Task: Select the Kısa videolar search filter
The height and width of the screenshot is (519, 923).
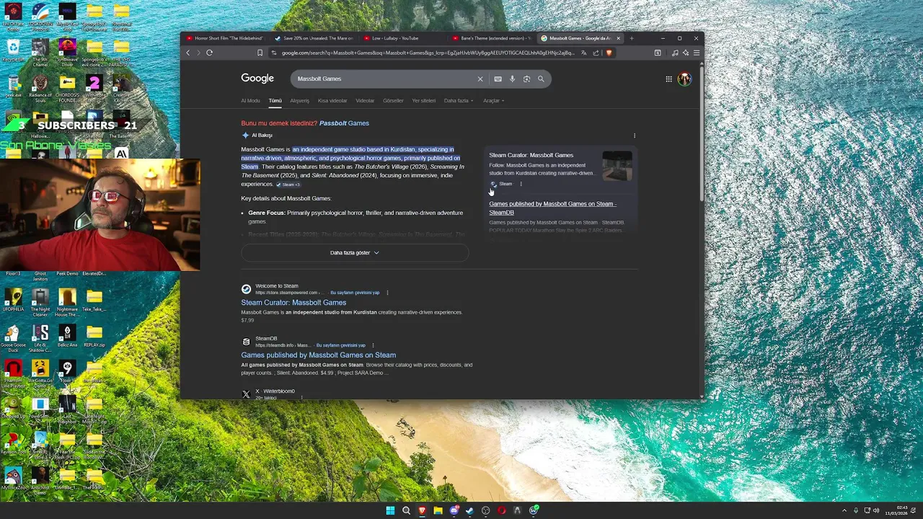Action: pyautogui.click(x=332, y=101)
